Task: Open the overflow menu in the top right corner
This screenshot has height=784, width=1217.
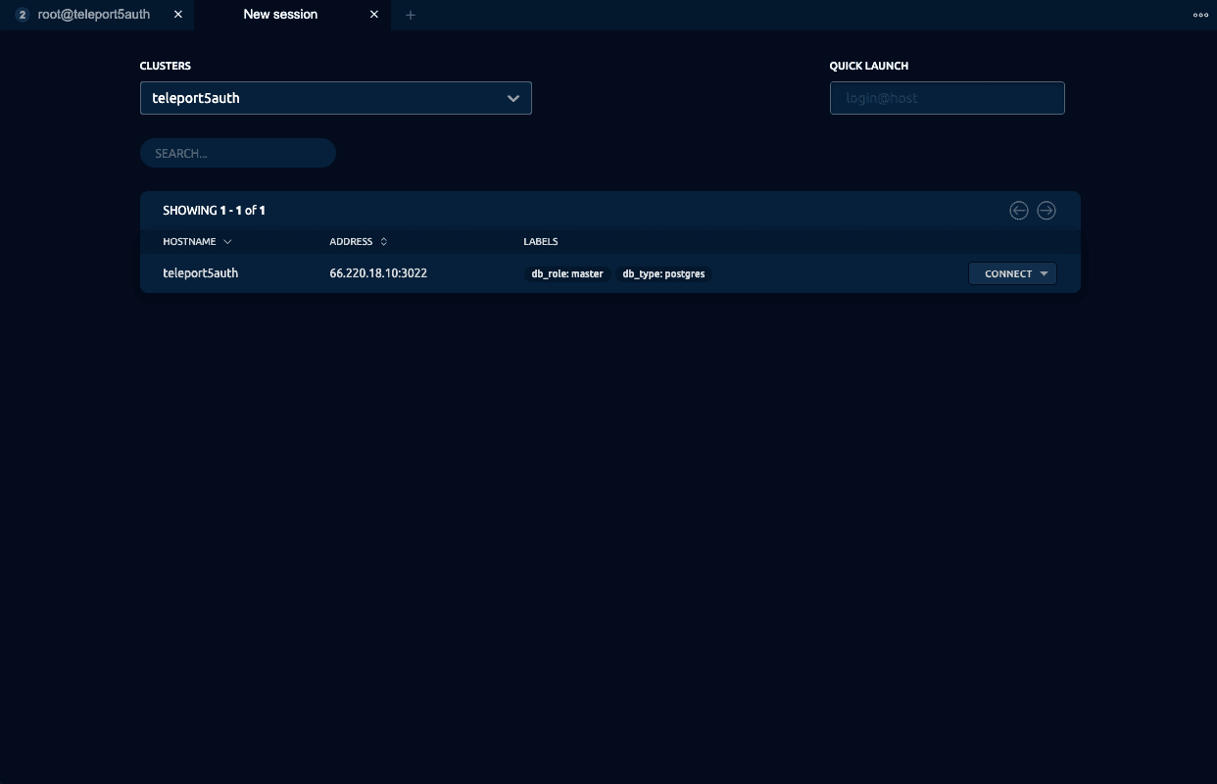Action: 1200,15
